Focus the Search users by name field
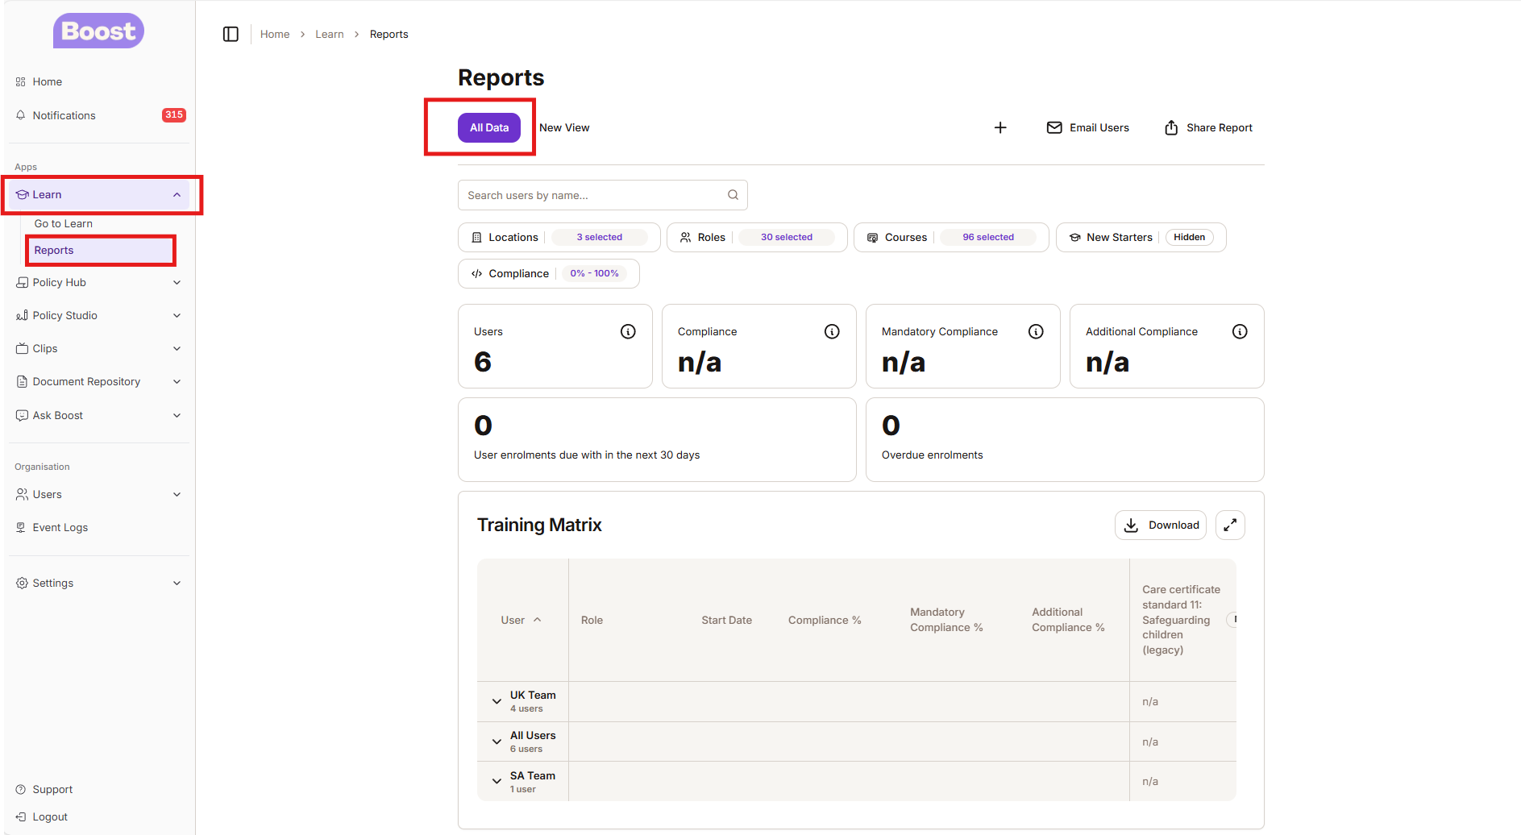 pos(592,195)
